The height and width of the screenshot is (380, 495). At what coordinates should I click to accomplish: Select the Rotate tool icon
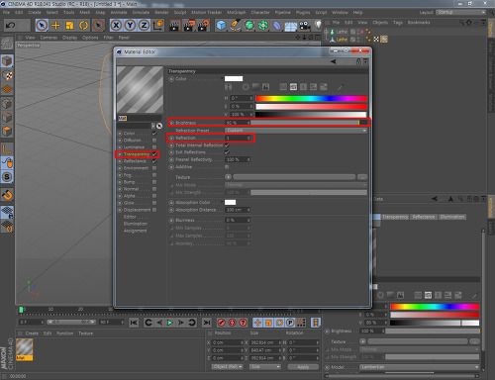point(84,25)
